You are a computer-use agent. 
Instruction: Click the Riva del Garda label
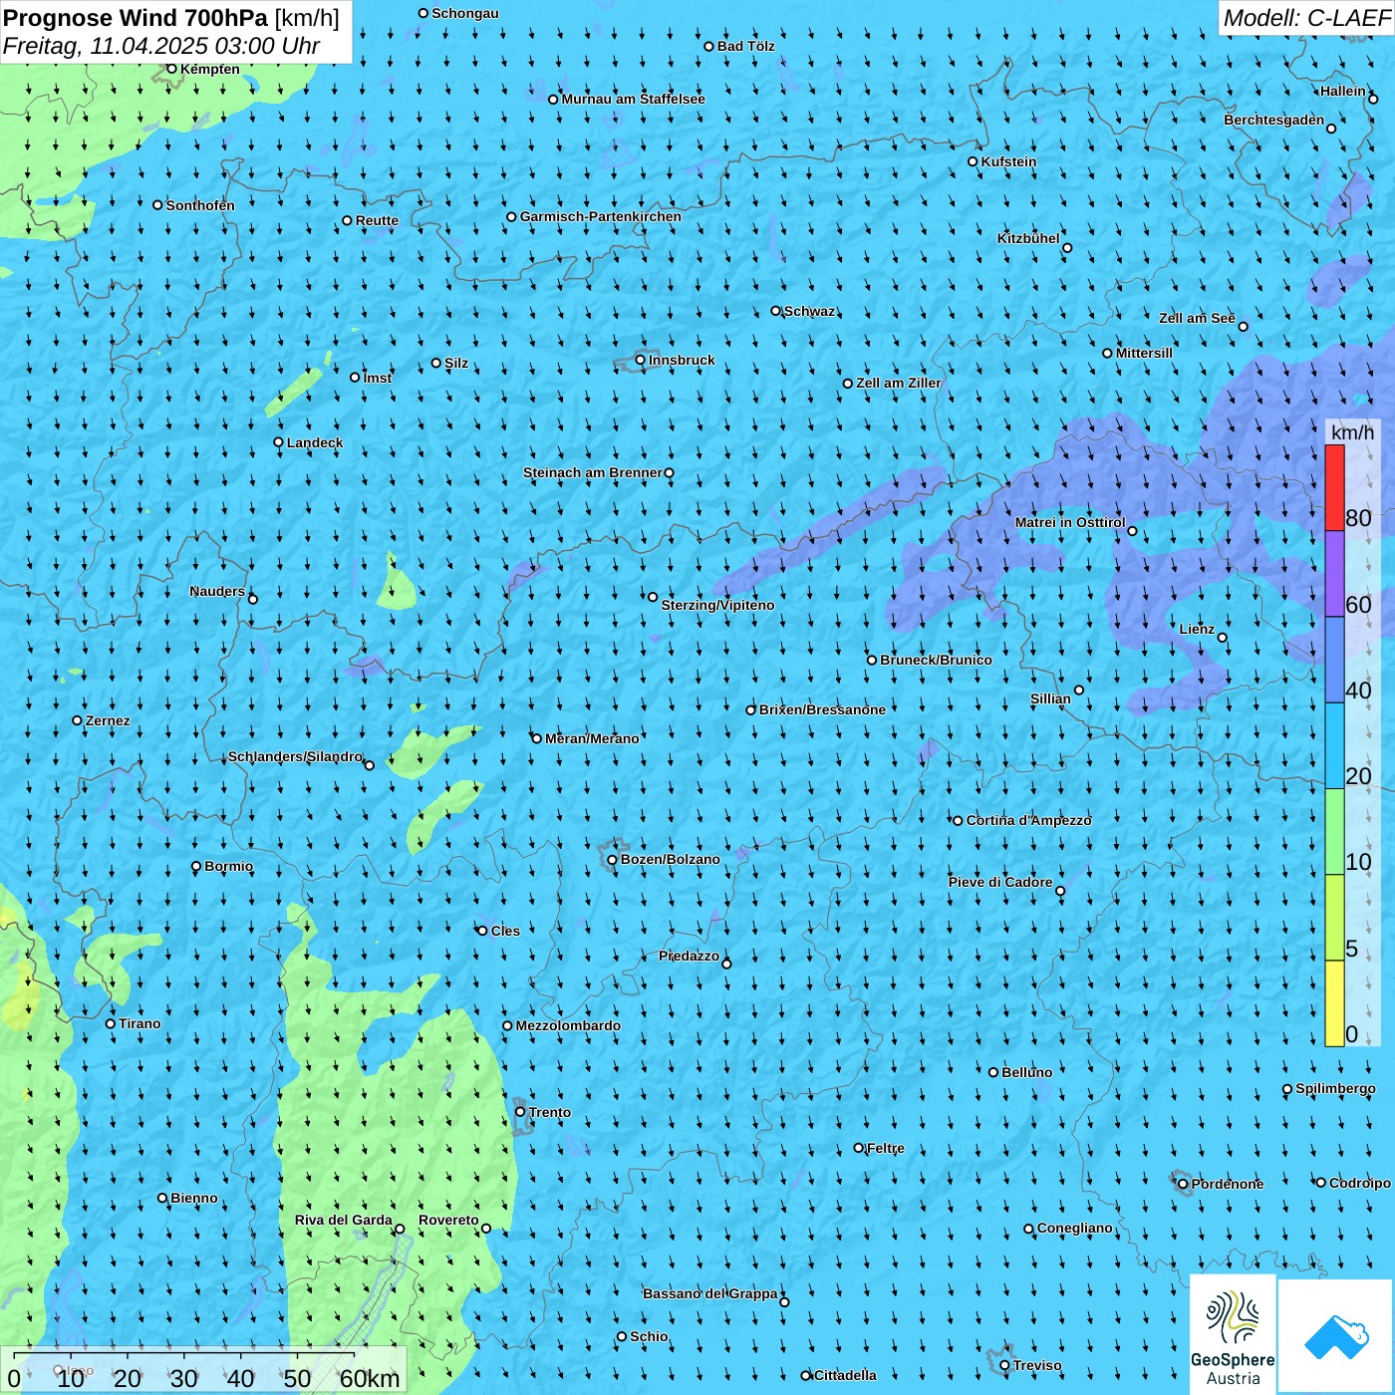343,1220
